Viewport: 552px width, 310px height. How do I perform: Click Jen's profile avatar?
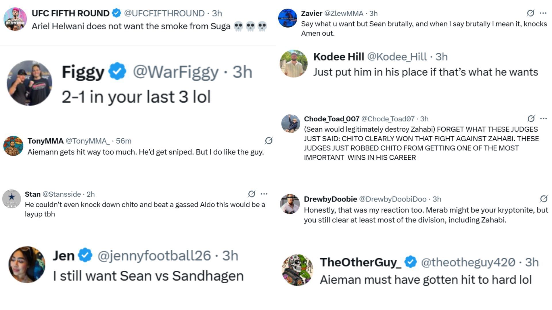click(27, 264)
